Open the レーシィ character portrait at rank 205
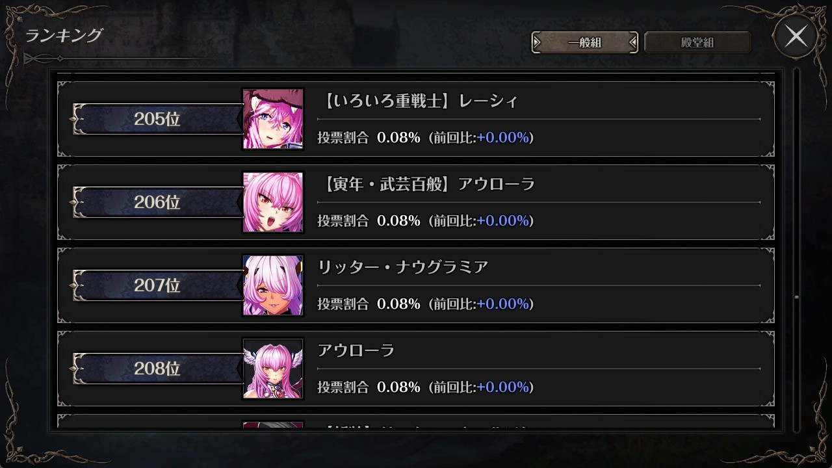Screen dimensions: 832x468 273,119
